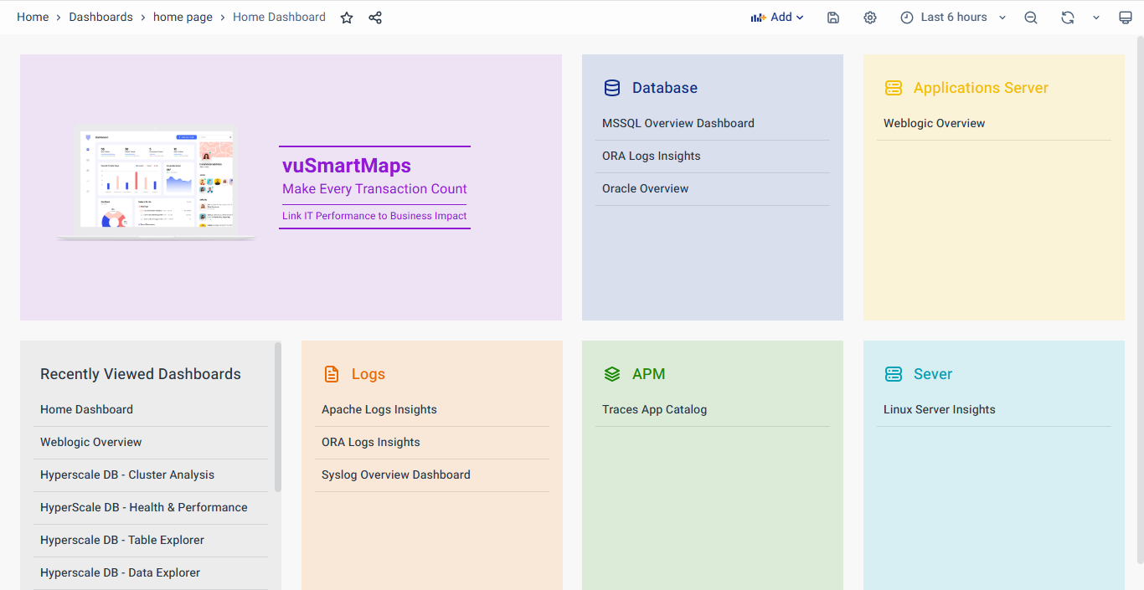Click the share dashboard icon

[x=375, y=18]
